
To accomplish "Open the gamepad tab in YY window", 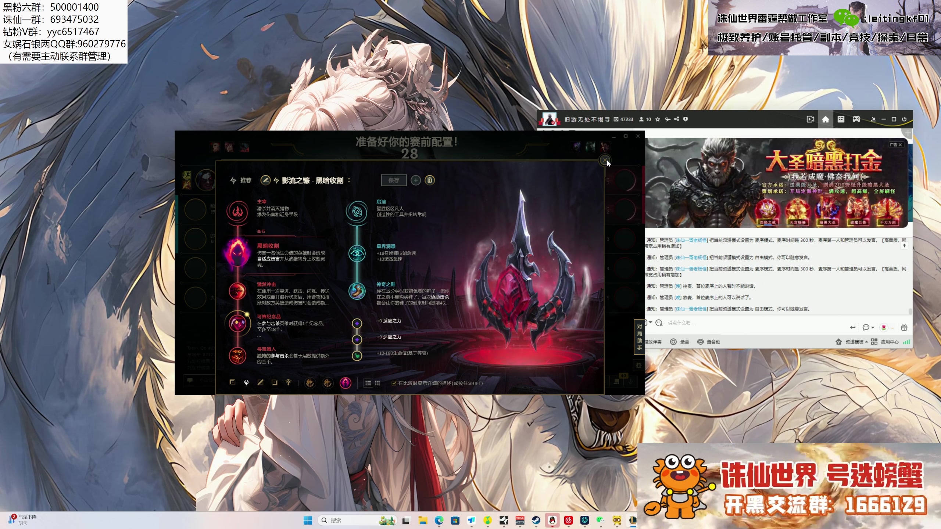I will (856, 119).
